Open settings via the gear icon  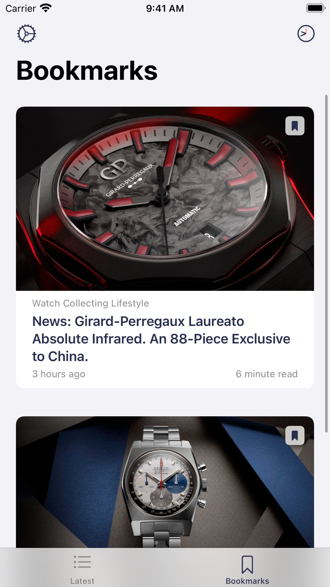26,33
